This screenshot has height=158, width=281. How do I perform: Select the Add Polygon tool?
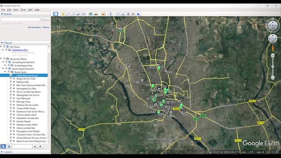(68, 14)
